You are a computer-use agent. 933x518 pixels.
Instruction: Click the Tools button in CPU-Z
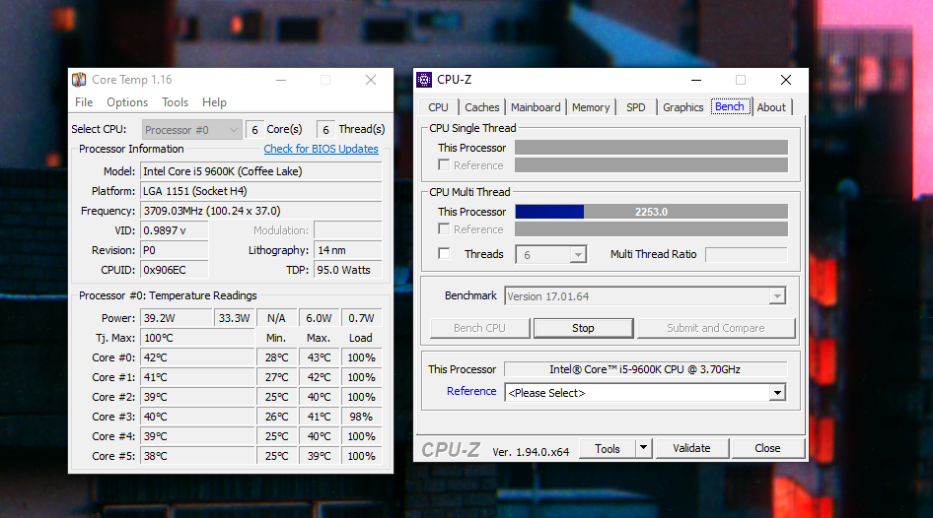(x=607, y=448)
